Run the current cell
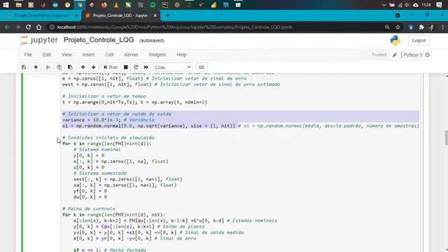Image resolution: width=448 pixels, height=252 pixels. tap(111, 67)
